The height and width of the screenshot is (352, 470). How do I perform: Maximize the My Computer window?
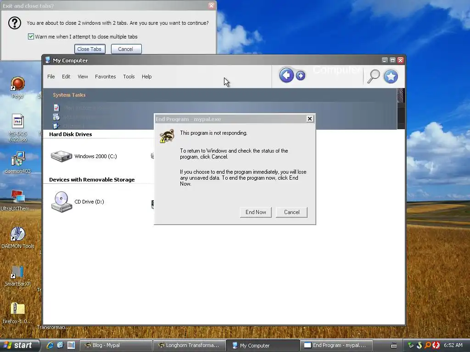[392, 60]
